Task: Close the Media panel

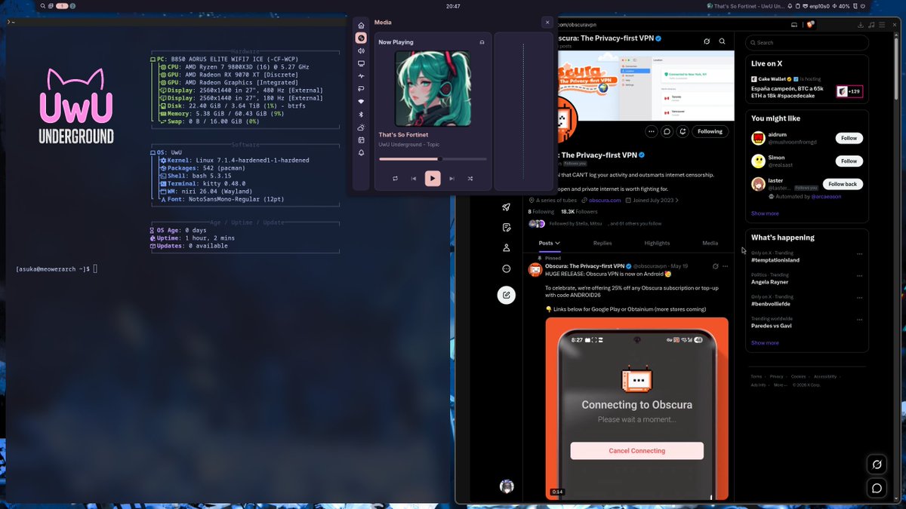Action: click(547, 23)
